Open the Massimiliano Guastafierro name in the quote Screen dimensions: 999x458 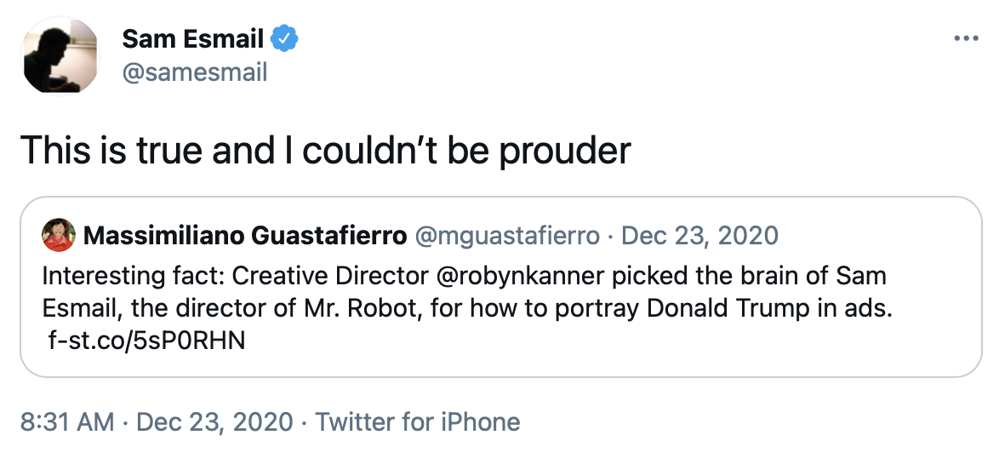pyautogui.click(x=245, y=236)
